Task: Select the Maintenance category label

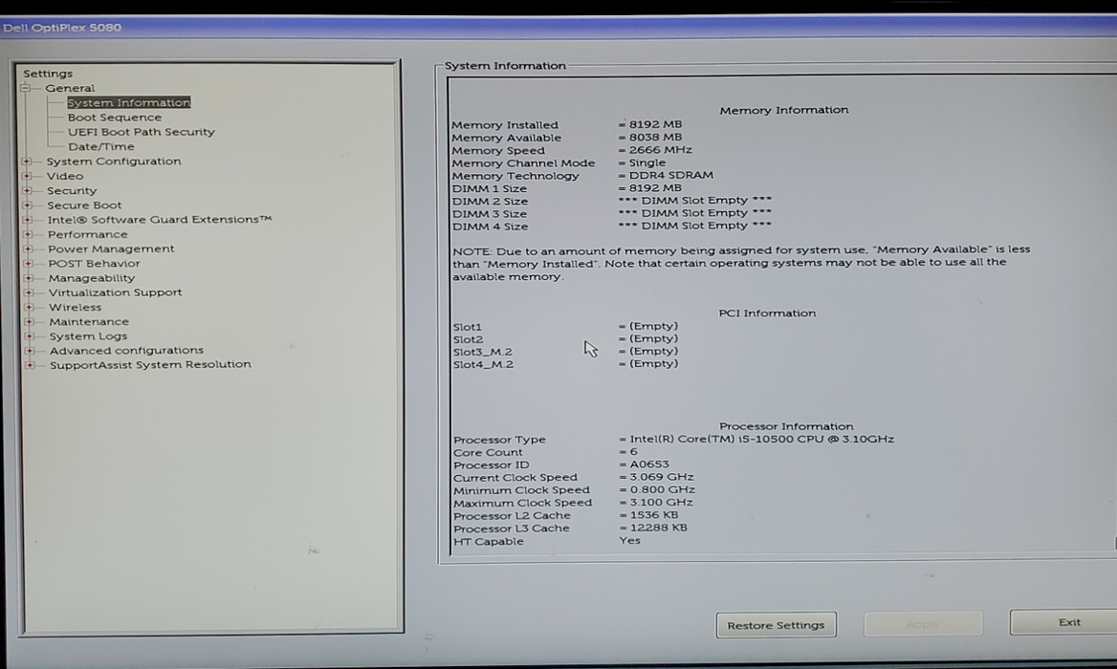Action: (89, 322)
